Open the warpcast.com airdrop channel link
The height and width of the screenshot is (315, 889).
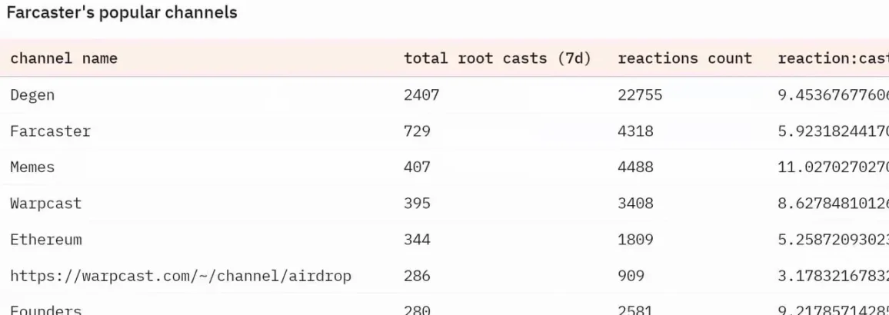181,276
